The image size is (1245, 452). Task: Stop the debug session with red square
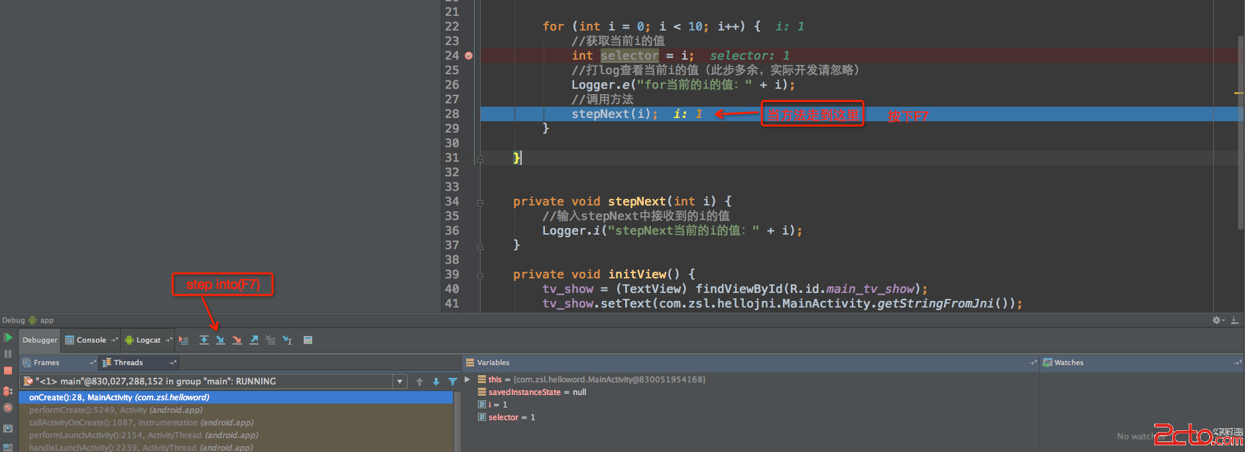pyautogui.click(x=8, y=370)
